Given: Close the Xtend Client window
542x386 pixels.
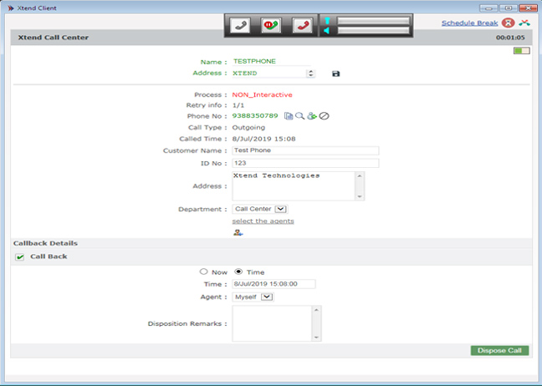Looking at the screenshot, I should pos(528,8).
